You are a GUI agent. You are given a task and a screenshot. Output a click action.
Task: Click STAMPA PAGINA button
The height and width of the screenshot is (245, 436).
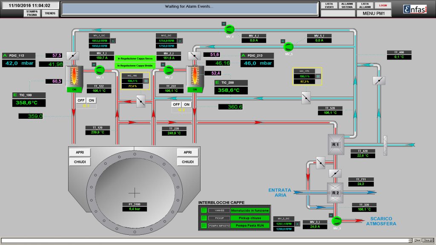(32, 13)
